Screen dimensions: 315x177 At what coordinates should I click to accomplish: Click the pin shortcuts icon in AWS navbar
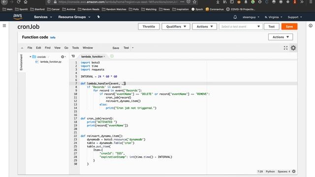click(98, 17)
